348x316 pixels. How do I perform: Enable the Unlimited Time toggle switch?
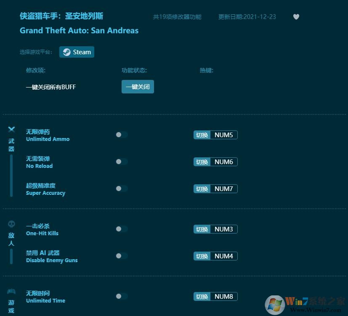click(x=122, y=296)
